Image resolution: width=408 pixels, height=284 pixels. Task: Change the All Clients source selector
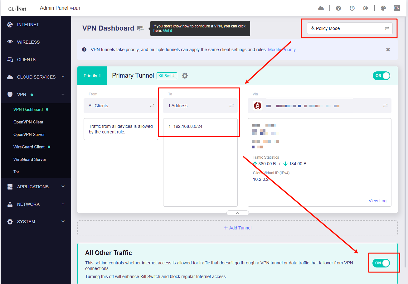tap(121, 106)
